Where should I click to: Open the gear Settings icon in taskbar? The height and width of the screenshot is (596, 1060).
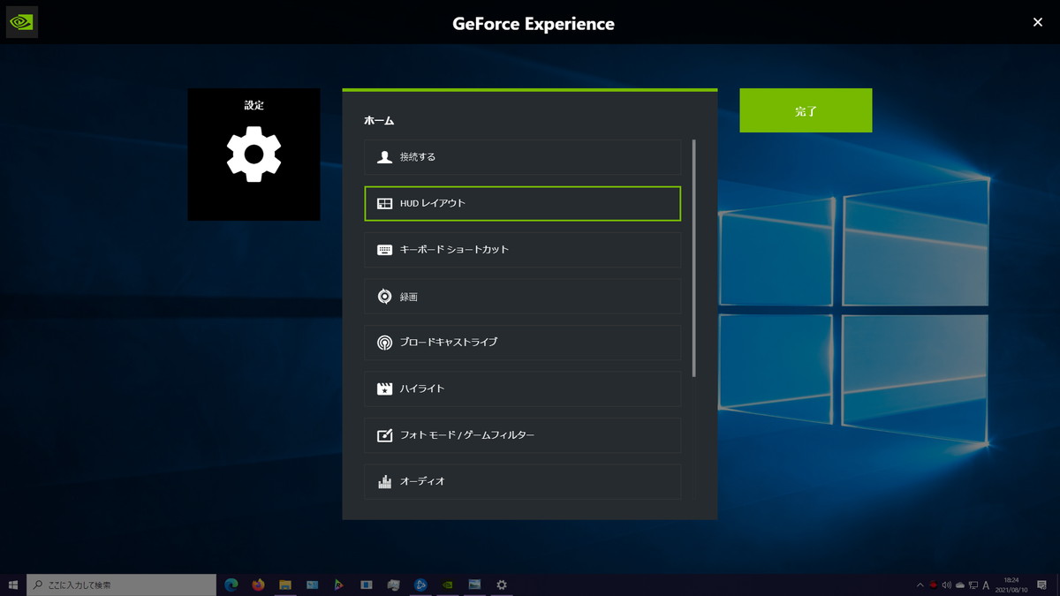[x=502, y=585]
